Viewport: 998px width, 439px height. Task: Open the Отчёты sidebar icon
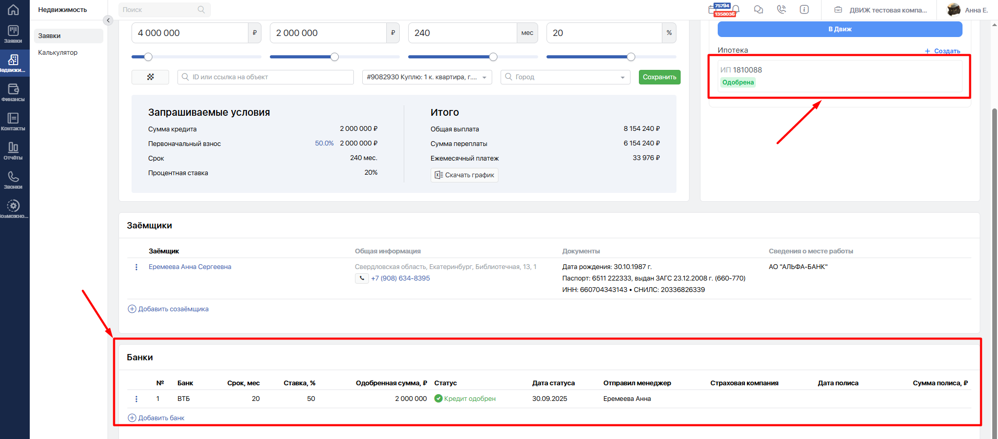[x=13, y=150]
